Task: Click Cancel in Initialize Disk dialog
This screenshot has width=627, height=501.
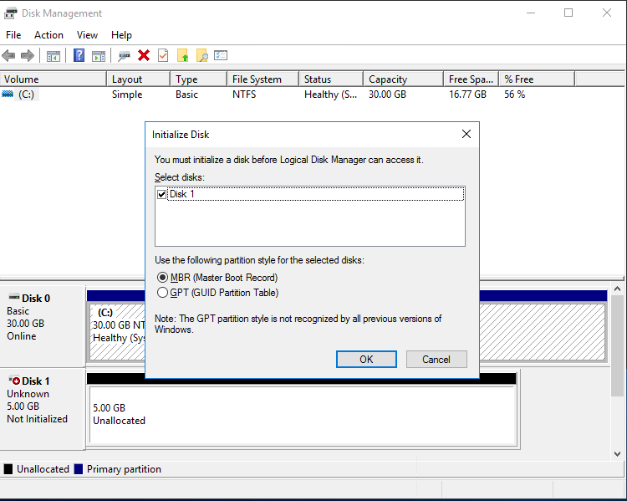Action: [x=436, y=359]
